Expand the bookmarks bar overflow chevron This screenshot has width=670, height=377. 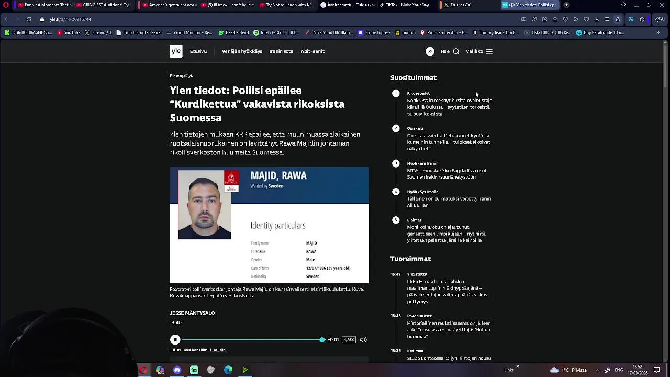tap(658, 32)
